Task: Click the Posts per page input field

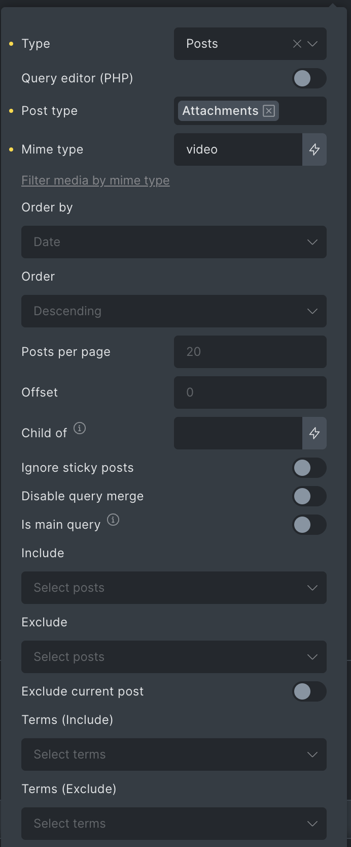Action: 250,352
